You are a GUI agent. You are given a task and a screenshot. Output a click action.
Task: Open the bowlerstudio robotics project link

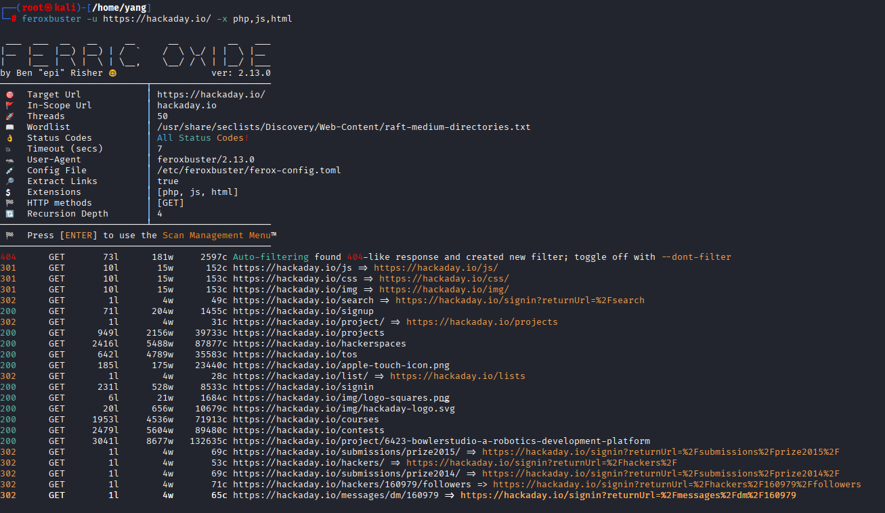click(441, 441)
